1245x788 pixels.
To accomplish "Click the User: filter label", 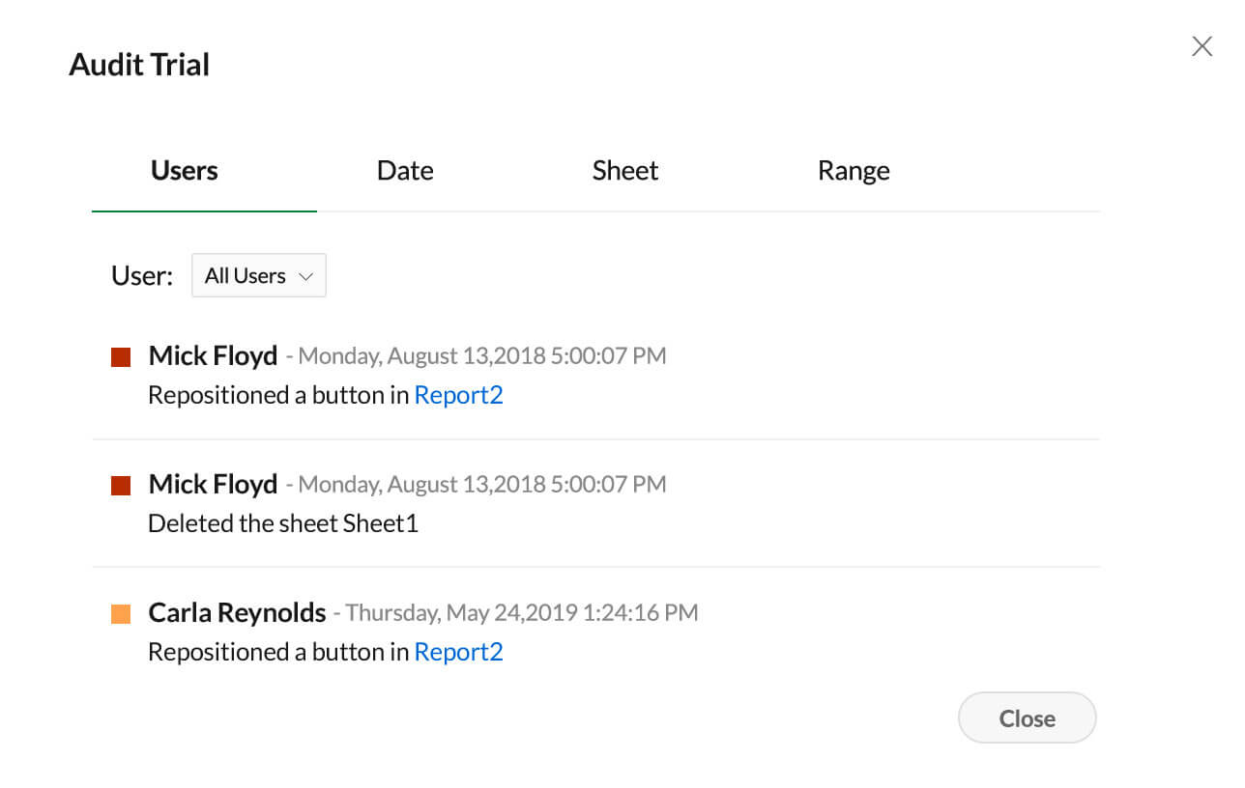I will click(x=141, y=275).
